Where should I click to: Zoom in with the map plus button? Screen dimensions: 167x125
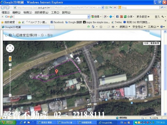click(10, 65)
